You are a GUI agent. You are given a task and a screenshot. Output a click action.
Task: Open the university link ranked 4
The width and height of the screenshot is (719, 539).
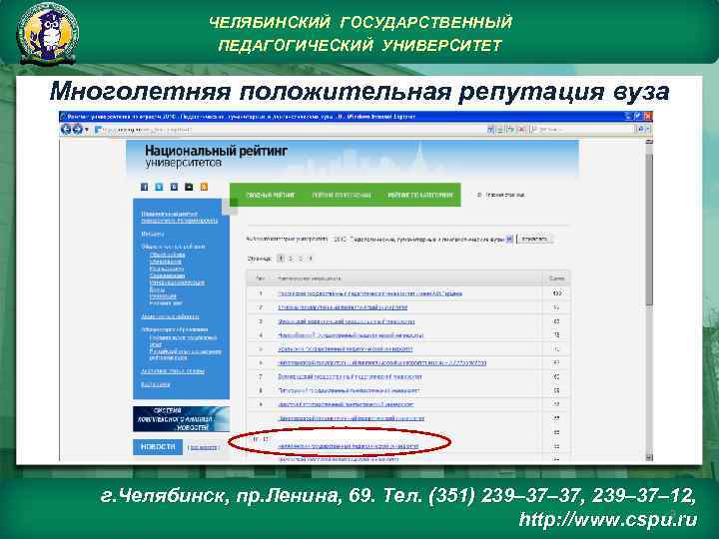[x=351, y=335]
